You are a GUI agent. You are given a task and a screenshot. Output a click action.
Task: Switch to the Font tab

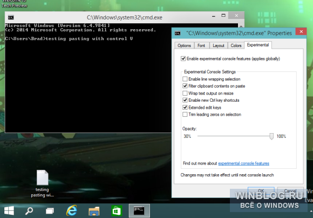click(x=201, y=45)
